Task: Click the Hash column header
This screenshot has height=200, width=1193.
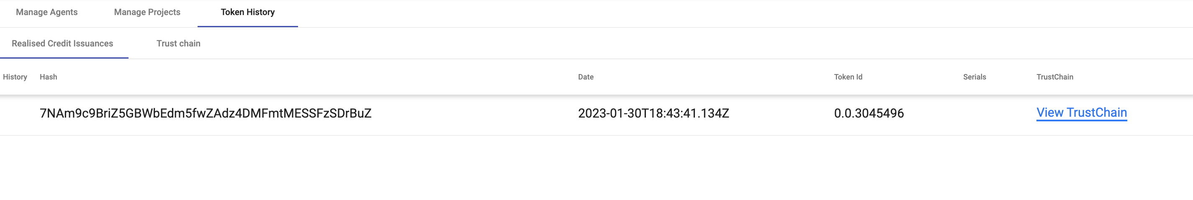Action: (48, 77)
